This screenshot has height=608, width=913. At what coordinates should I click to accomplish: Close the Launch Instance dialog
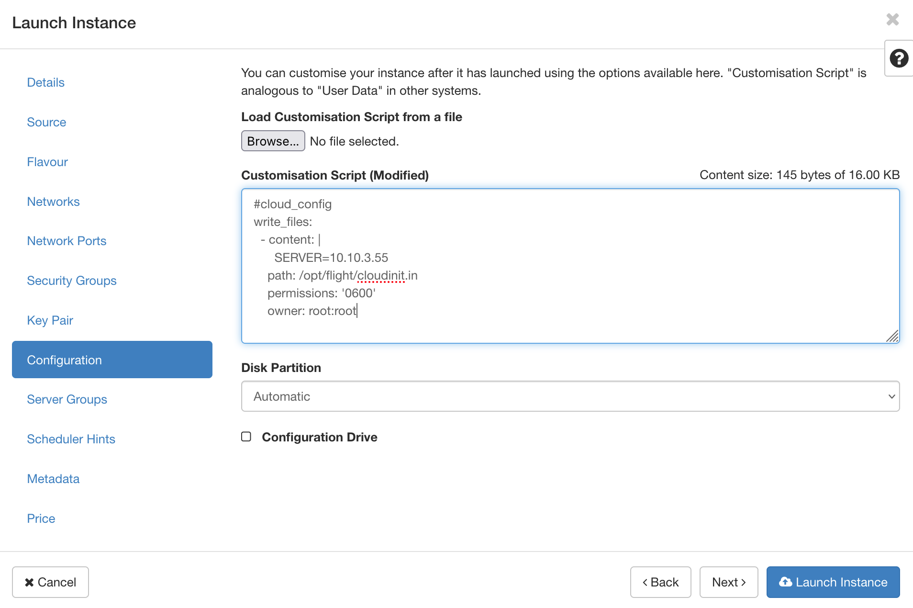[892, 20]
